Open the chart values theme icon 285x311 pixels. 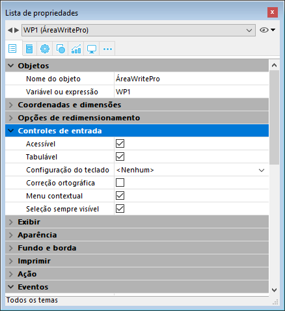point(76,49)
